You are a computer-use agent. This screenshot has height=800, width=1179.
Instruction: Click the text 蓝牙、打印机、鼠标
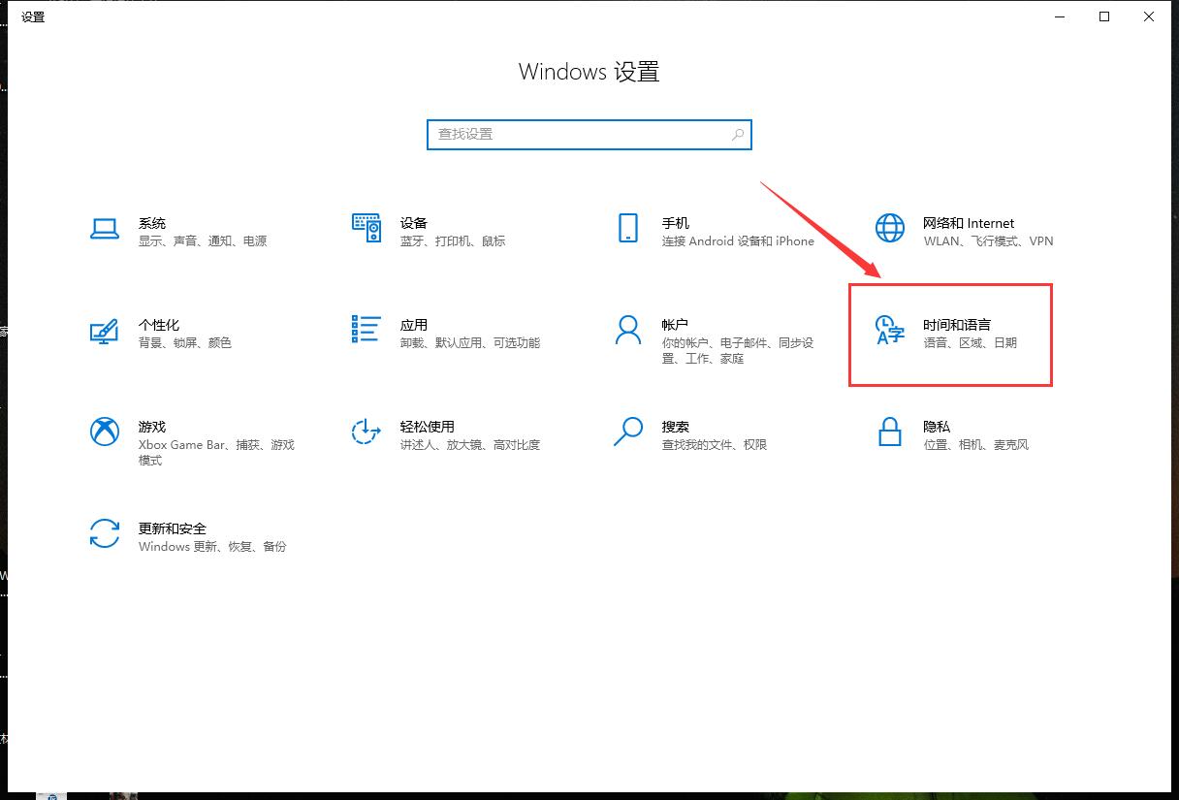click(x=453, y=241)
